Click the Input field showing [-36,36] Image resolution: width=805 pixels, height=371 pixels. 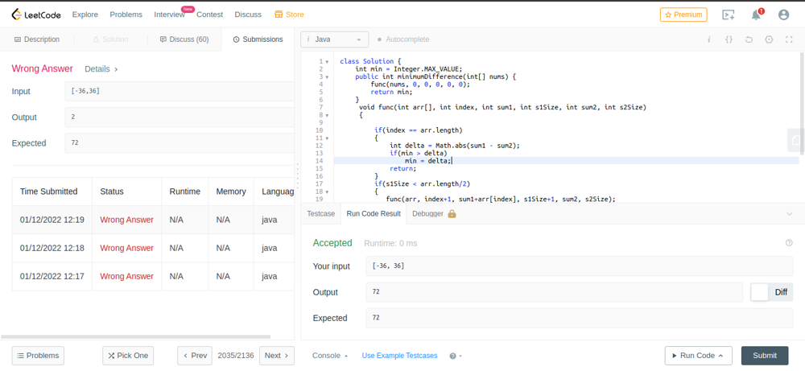pyautogui.click(x=180, y=91)
